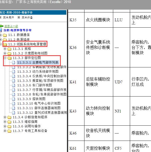The image size is (151, 152).
Task: Click 菜单展开 to expand the menu
Action: [x=9, y=17]
